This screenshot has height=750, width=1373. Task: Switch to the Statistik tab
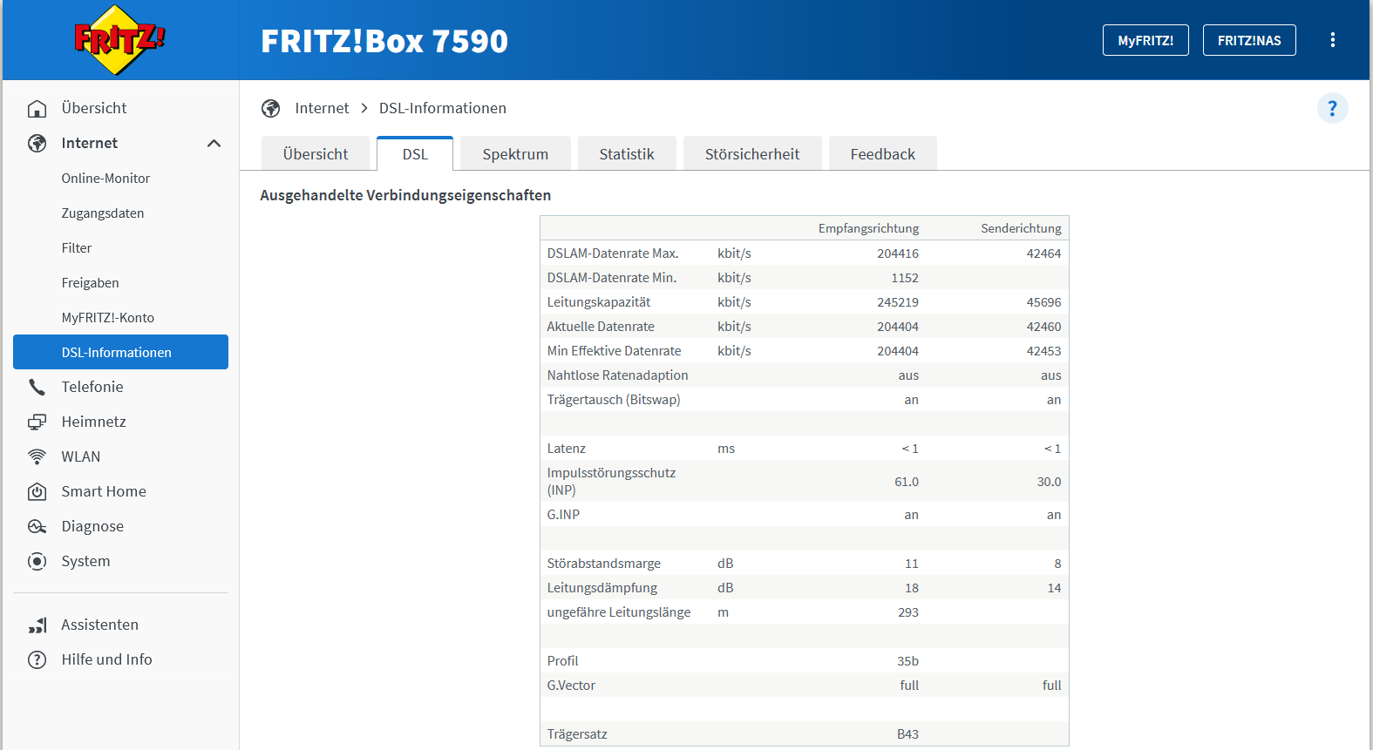click(627, 153)
